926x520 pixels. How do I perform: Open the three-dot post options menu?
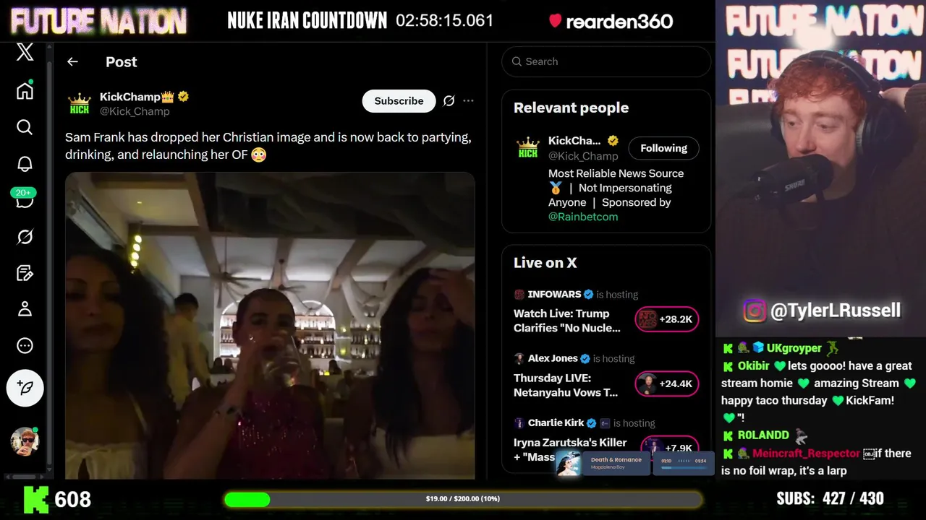(x=468, y=101)
